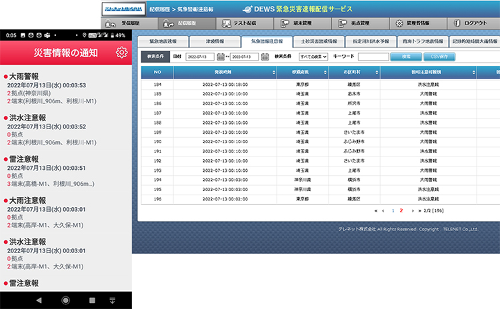Click the CSV保存 button
Image resolution: width=500 pixels, height=309 pixels.
click(x=439, y=57)
